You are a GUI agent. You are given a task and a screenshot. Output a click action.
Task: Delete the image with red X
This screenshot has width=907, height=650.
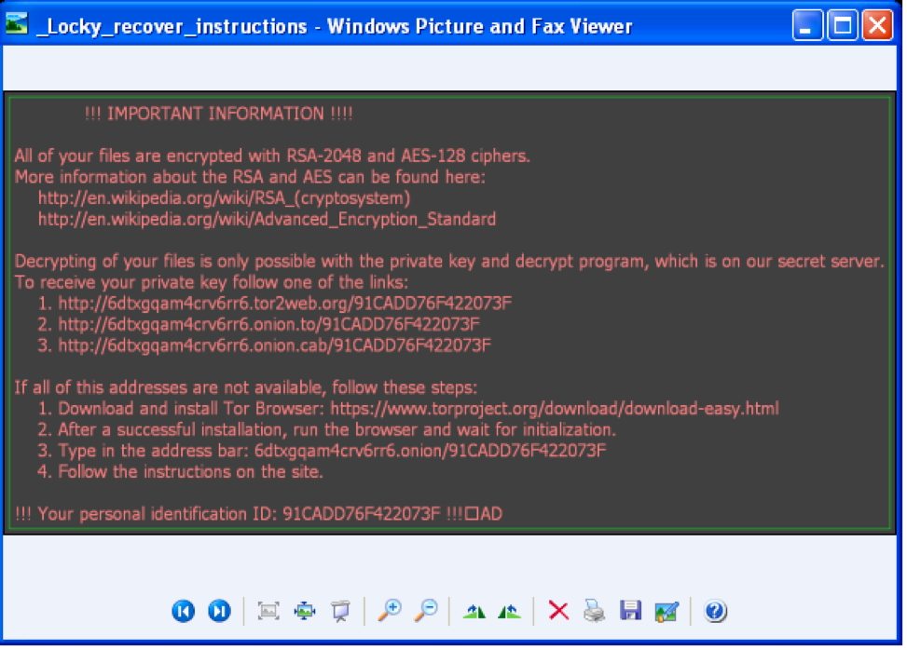coord(558,611)
